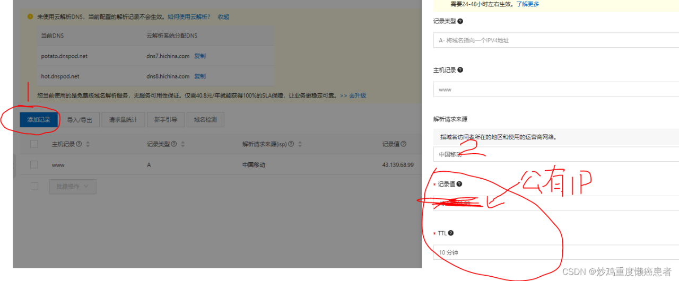Collapse the notice with 收起

pyautogui.click(x=223, y=17)
